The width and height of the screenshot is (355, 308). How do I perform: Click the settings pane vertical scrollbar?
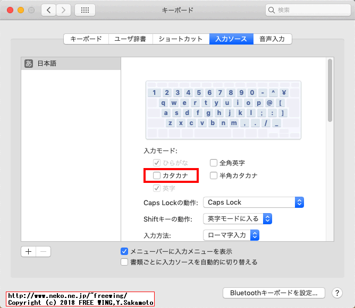pyautogui.click(x=330, y=90)
